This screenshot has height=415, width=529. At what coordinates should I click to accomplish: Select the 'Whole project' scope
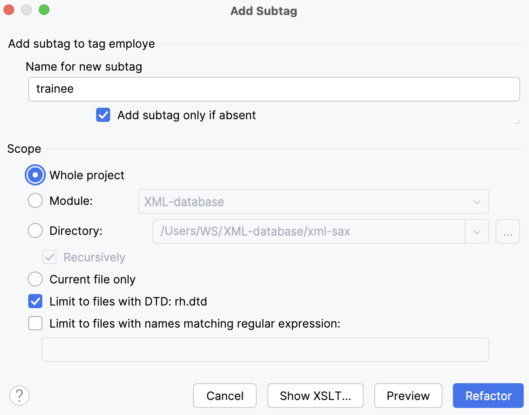click(35, 175)
